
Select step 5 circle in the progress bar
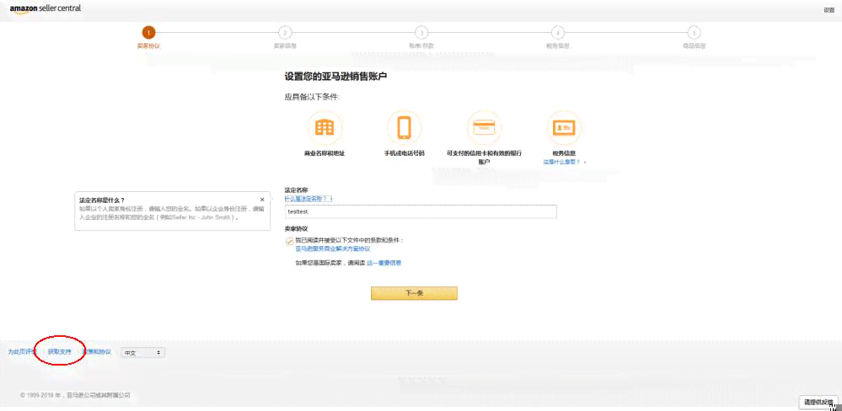coord(695,33)
